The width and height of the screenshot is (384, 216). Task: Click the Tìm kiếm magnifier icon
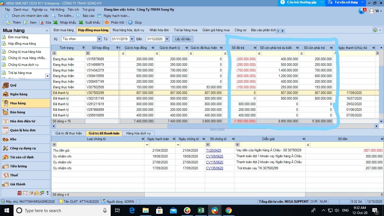click(x=54, y=16)
